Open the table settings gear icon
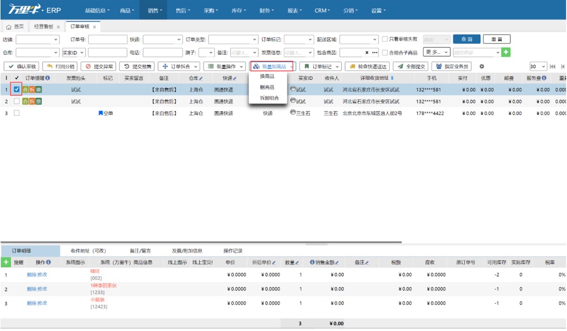Screen dimensions: 567x331 (481, 67)
